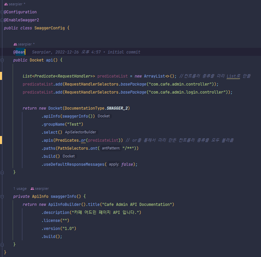Click the final .build(); call in swaggerInfo
261x257 pixels.
(52, 237)
